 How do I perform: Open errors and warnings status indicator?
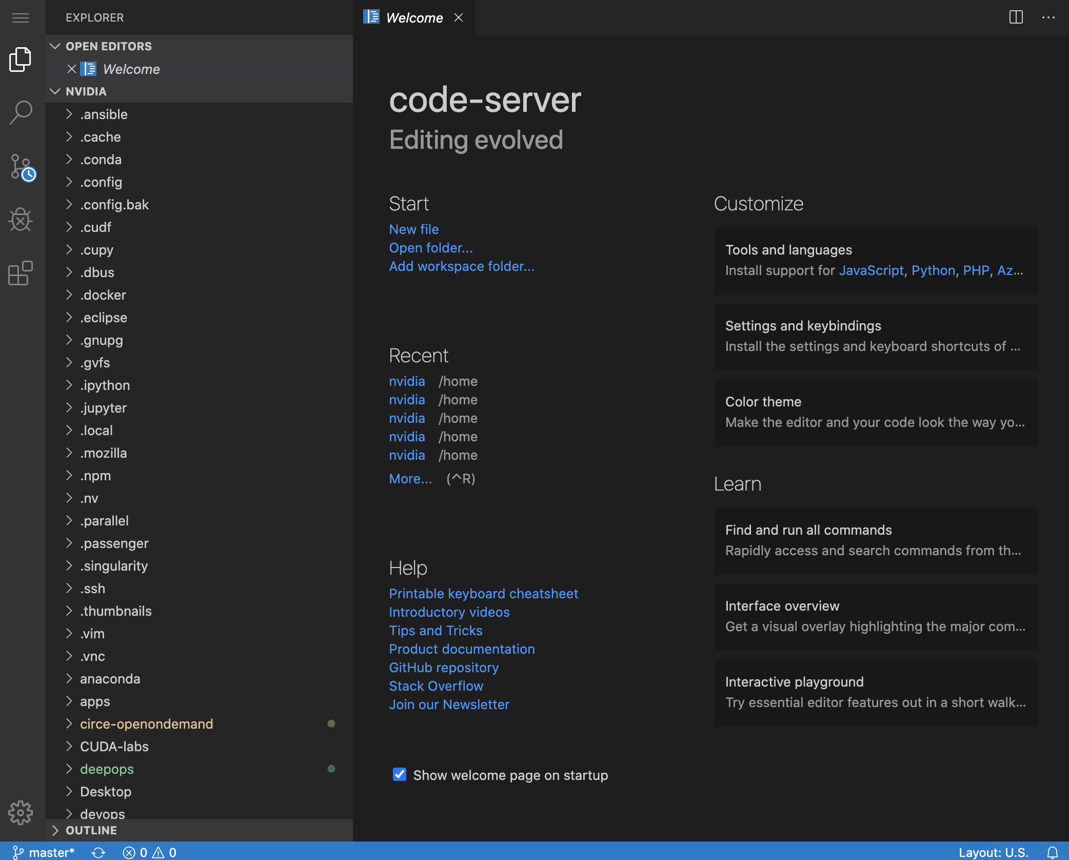150,852
